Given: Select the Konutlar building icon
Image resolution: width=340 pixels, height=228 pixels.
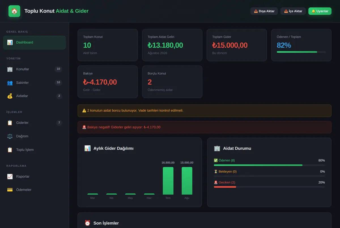Looking at the screenshot, I should [x=10, y=69].
